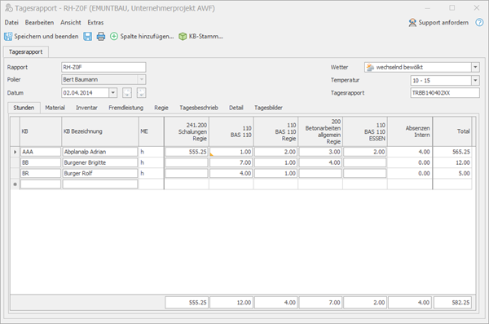Screen dimensions: 489x324
Task: Click the empty KB cell in new row
Action: [x=41, y=184]
